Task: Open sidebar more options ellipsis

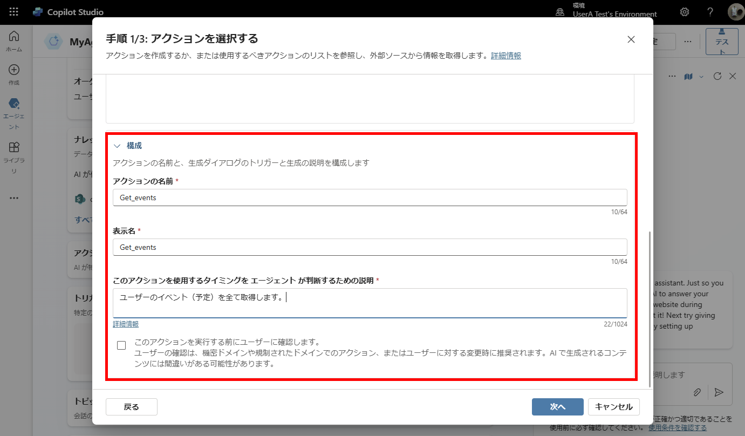Action: point(14,198)
